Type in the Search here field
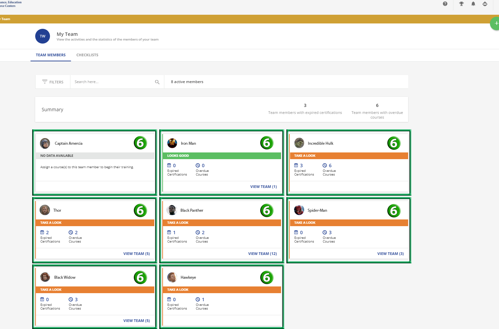This screenshot has height=329, width=499. coord(112,82)
